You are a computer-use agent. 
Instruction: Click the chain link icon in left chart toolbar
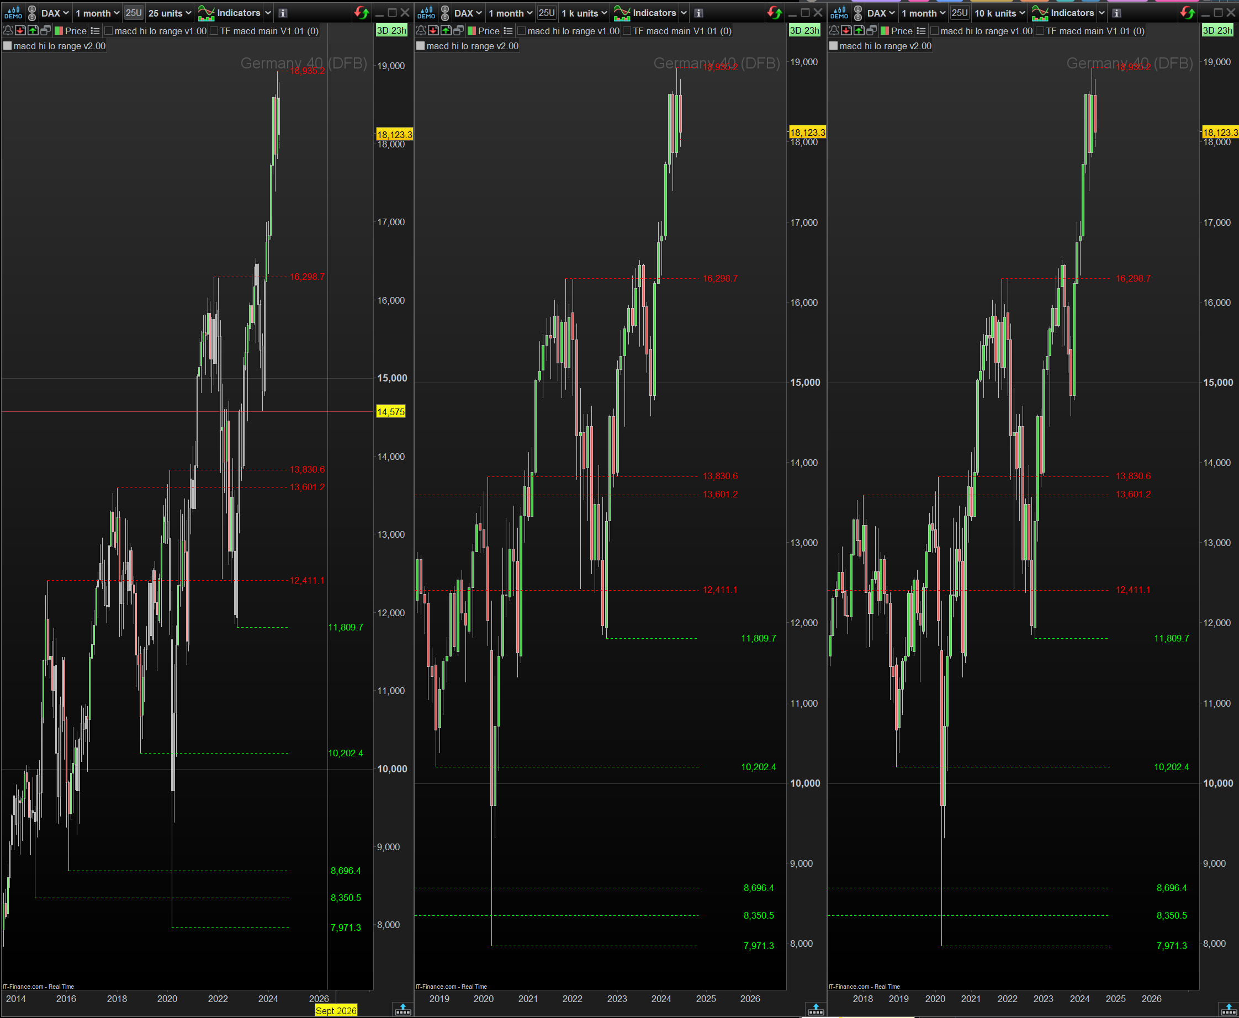point(32,13)
